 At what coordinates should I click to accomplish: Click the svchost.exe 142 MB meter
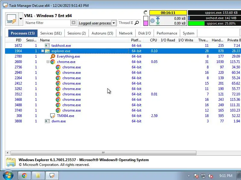click(x=214, y=18)
